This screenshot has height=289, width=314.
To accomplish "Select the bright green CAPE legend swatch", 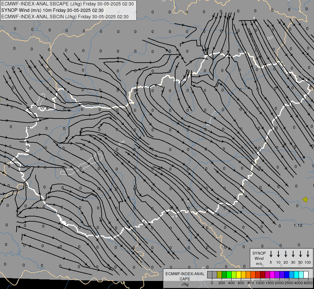I will [x=229, y=275].
